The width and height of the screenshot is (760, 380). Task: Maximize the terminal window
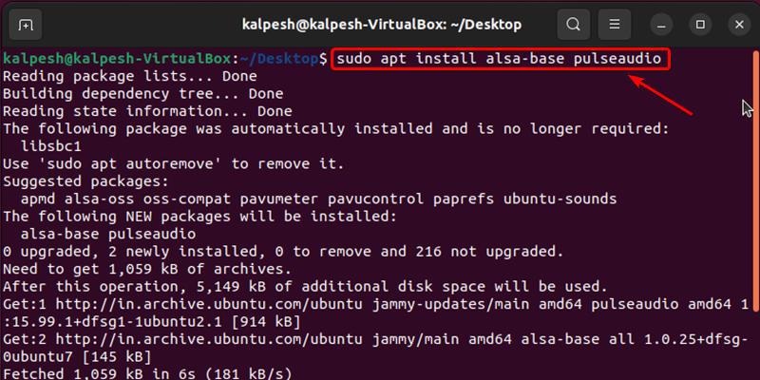click(x=700, y=23)
